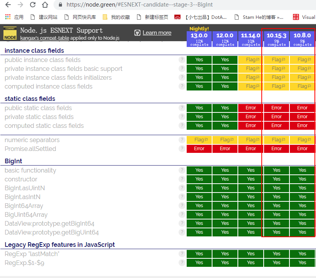This screenshot has height=278, width=316.
Task: Click the home icon in the browser toolbar
Action: point(44,5)
